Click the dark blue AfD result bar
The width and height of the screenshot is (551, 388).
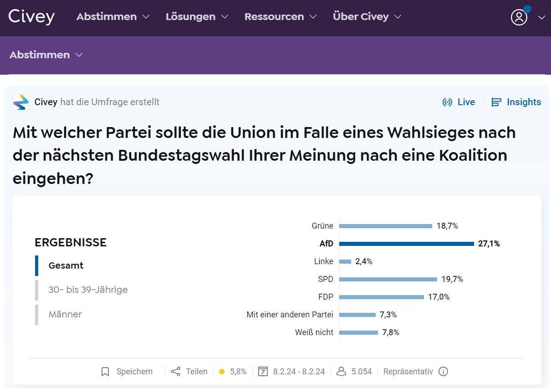pos(407,244)
